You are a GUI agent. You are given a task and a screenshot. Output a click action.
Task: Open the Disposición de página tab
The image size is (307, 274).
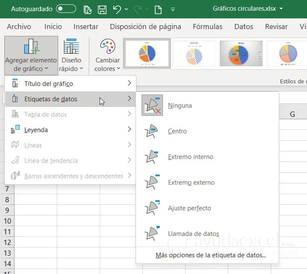(x=145, y=27)
